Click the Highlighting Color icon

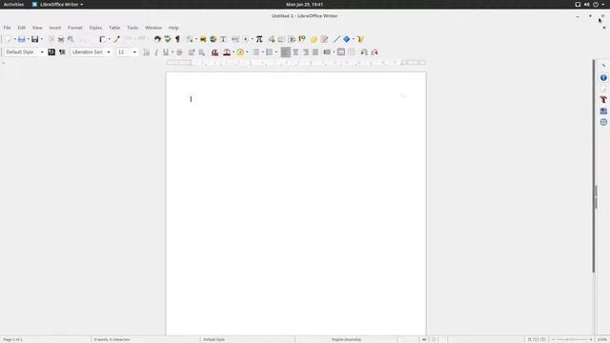point(240,52)
